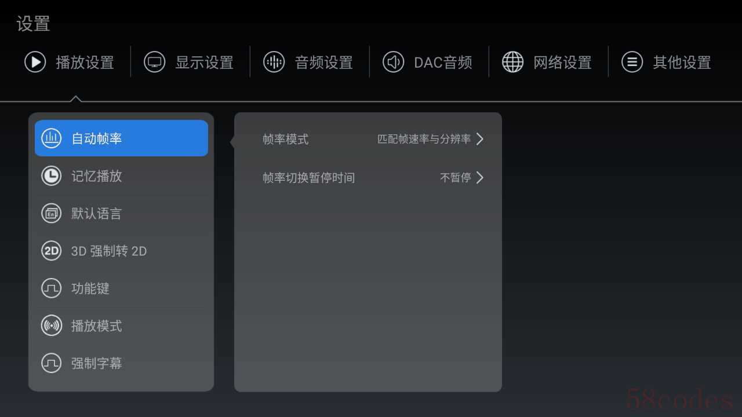Select the 记忆播放 menu entry

[x=121, y=176]
